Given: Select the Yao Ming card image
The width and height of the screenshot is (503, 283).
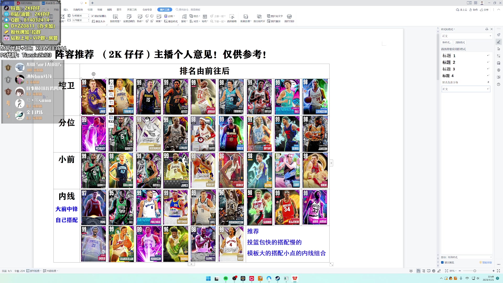Looking at the screenshot, I should 94,207.
